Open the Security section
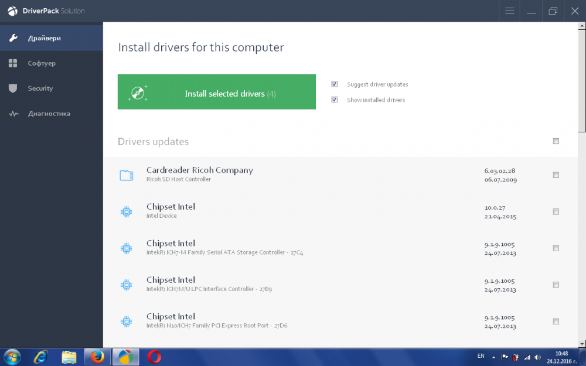The image size is (586, 366). (52, 88)
